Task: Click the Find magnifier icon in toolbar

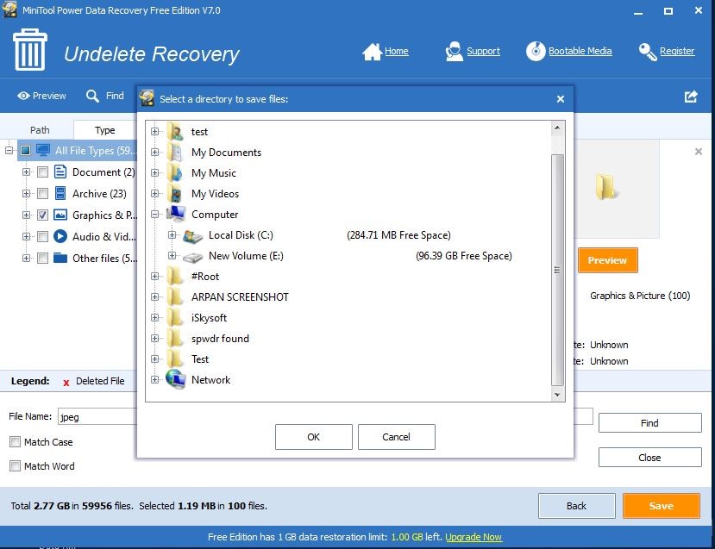Action: 92,96
